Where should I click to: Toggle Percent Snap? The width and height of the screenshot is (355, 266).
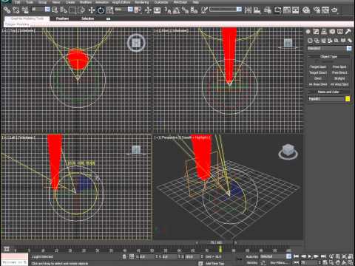(x=185, y=10)
